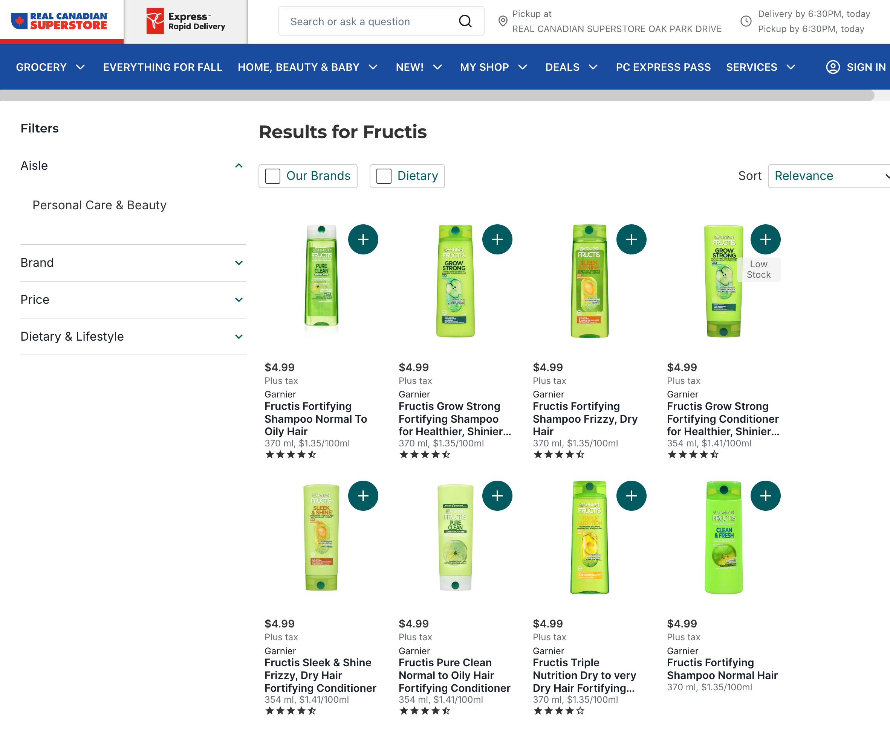The height and width of the screenshot is (737, 890).
Task: Open the PC Express Rapid Delivery logo
Action: (186, 21)
